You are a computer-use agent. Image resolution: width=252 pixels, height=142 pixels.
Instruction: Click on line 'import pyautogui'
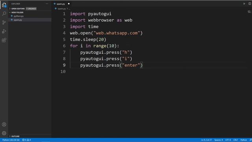pos(91,14)
